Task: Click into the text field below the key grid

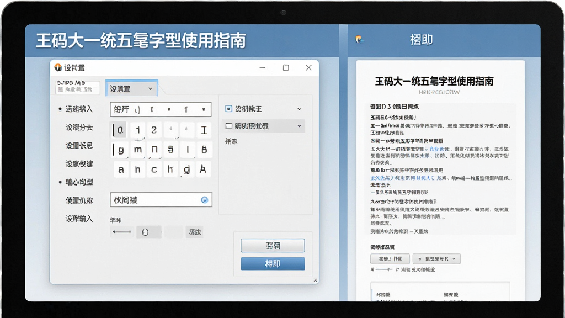Action: (161, 200)
